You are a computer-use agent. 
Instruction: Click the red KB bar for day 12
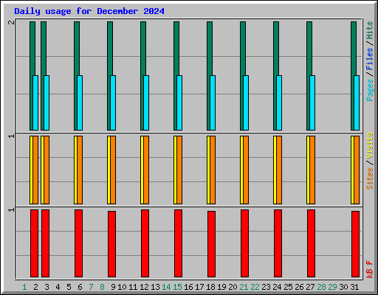point(145,243)
